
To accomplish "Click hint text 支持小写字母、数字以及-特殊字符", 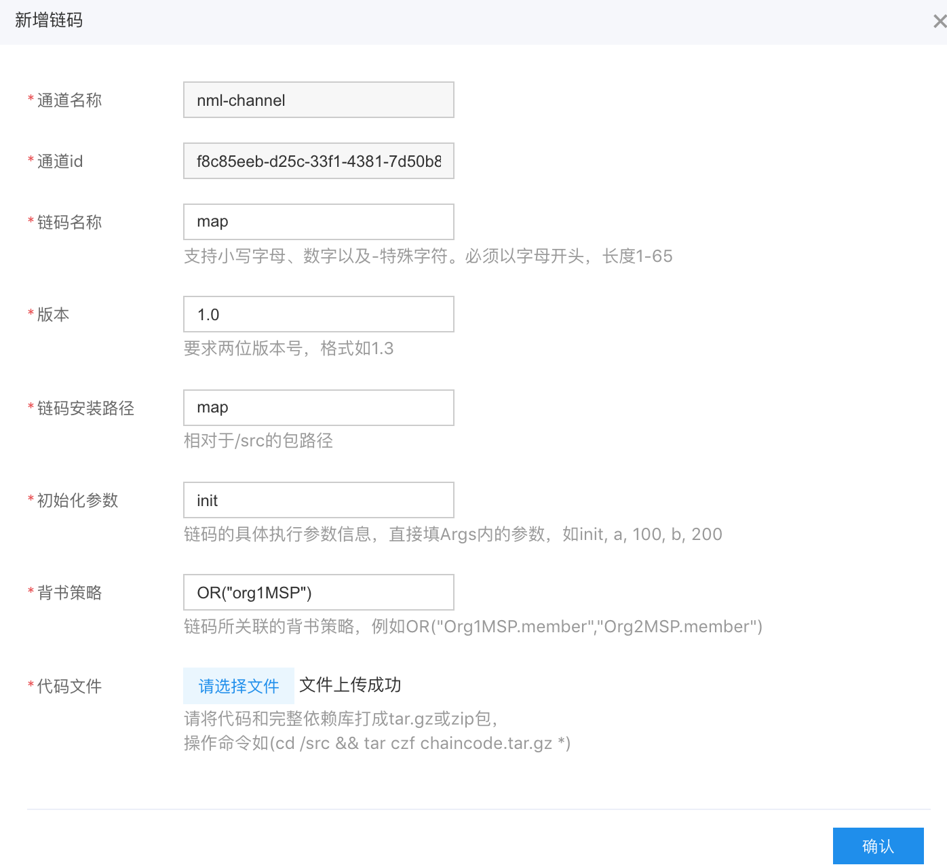I will tap(428, 256).
